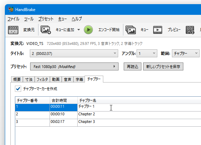Click the プレビュー toolbar label
The height and width of the screenshot is (145, 201).
[x=174, y=30]
